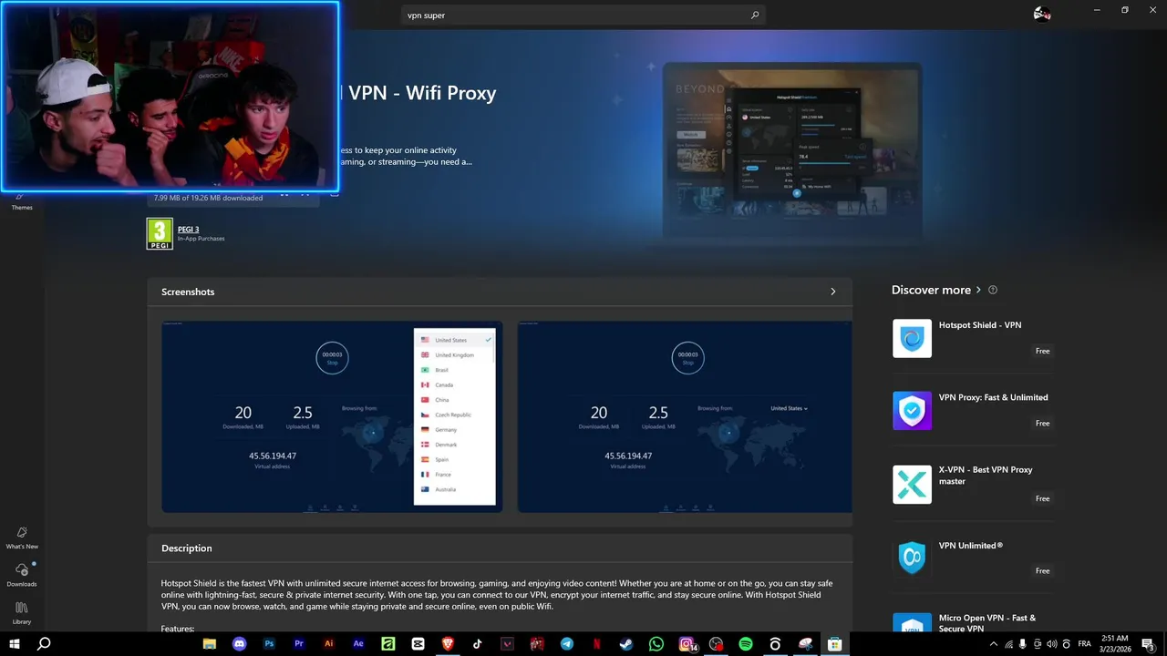Screen dimensions: 1167x656
Task: Open Hotspot Shield - VPN app icon
Action: pyautogui.click(x=912, y=338)
